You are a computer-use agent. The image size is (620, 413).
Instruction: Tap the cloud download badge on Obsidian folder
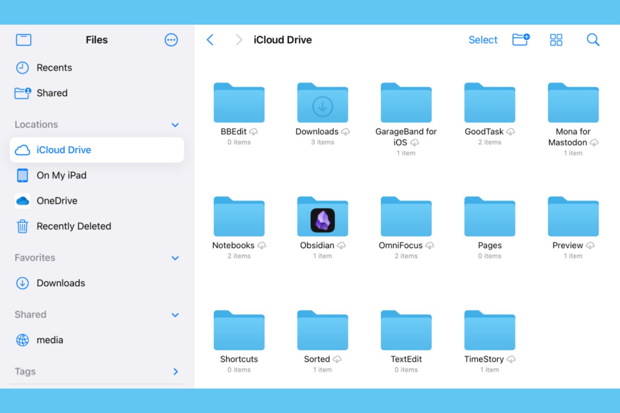(x=342, y=246)
